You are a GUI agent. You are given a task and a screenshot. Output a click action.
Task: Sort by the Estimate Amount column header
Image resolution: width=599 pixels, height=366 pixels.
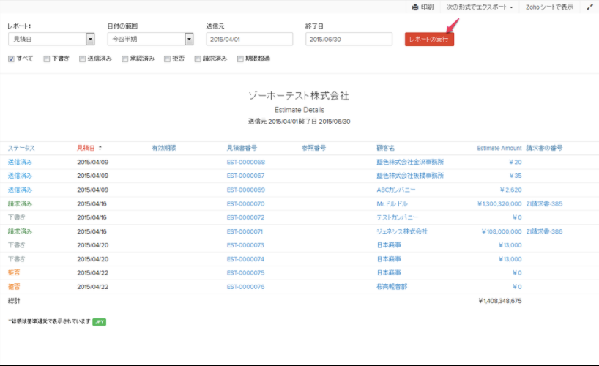(x=499, y=148)
